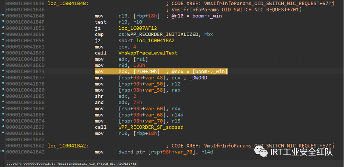The height and width of the screenshot is (167, 344).
Task: Click breakpoint dot beside address 00001C0041B7B
Action: 3,83
